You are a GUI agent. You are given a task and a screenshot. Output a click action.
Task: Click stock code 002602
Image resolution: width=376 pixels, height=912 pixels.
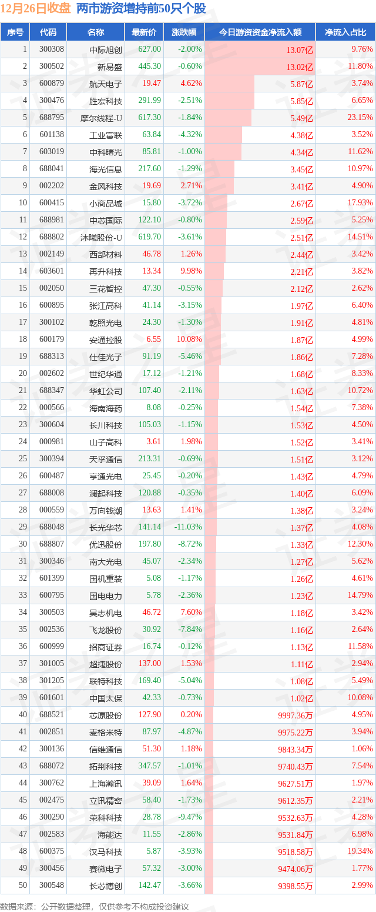pyautogui.click(x=52, y=374)
